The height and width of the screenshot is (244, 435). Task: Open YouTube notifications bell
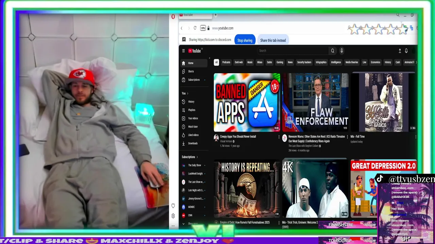click(x=406, y=51)
